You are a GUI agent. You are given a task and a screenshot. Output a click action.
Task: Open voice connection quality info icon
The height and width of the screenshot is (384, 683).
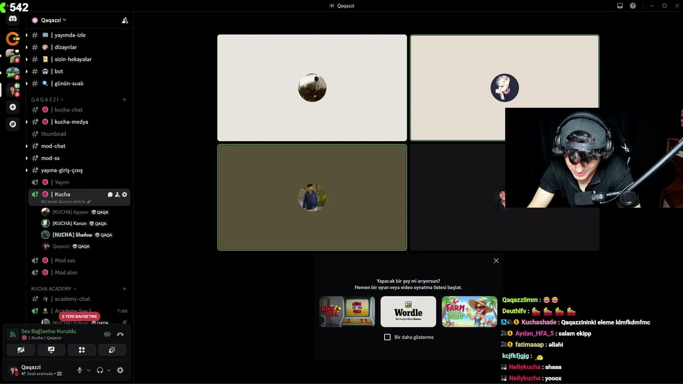12,334
